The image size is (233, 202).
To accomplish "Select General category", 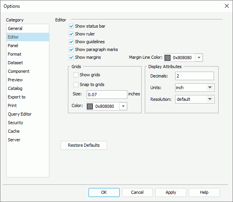I will tap(28, 28).
